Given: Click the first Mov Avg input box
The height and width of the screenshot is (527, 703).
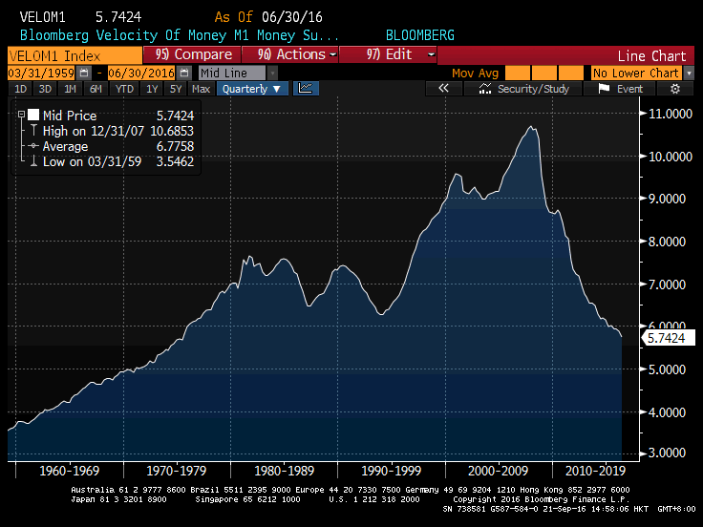Looking at the screenshot, I should point(517,73).
